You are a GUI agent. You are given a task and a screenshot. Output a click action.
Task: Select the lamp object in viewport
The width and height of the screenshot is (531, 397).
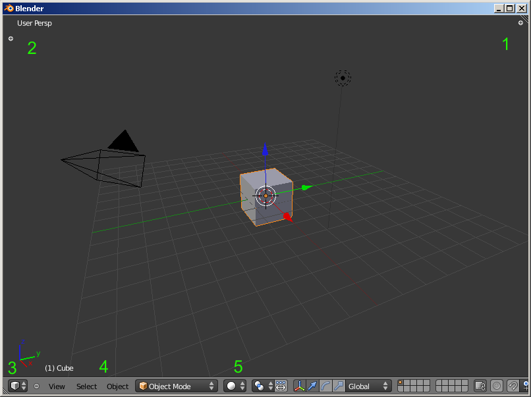pyautogui.click(x=343, y=78)
